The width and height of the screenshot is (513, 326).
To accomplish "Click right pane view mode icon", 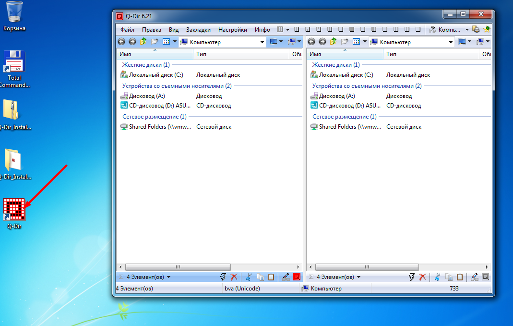I will pyautogui.click(x=356, y=42).
